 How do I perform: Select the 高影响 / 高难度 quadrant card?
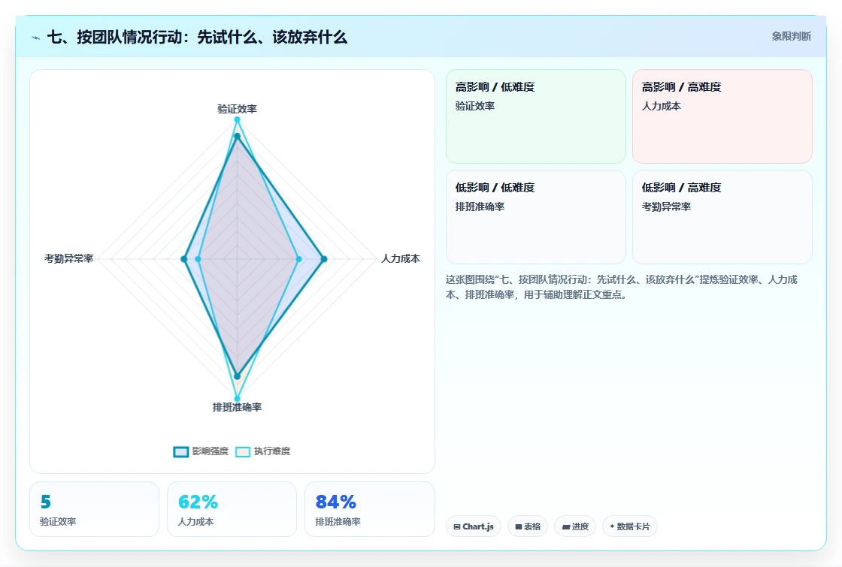coord(722,116)
